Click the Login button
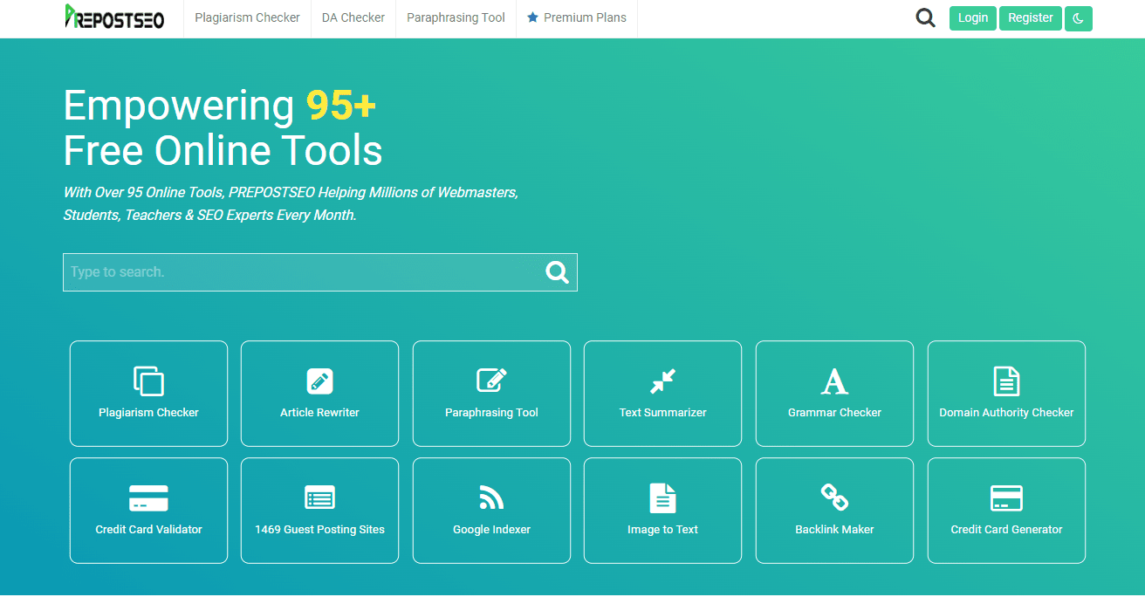This screenshot has width=1145, height=597. click(973, 18)
